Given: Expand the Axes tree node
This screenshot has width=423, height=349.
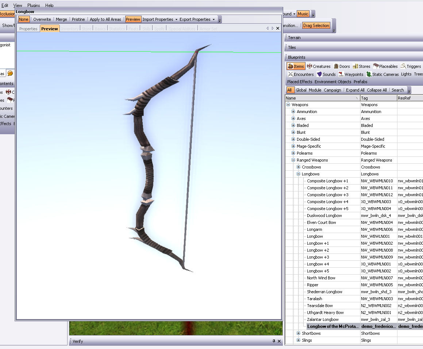Looking at the screenshot, I should coord(293,119).
